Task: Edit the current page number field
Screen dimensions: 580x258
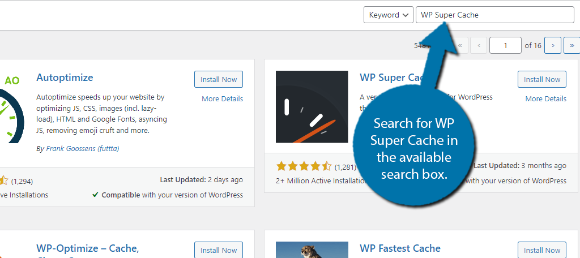Action: point(505,45)
